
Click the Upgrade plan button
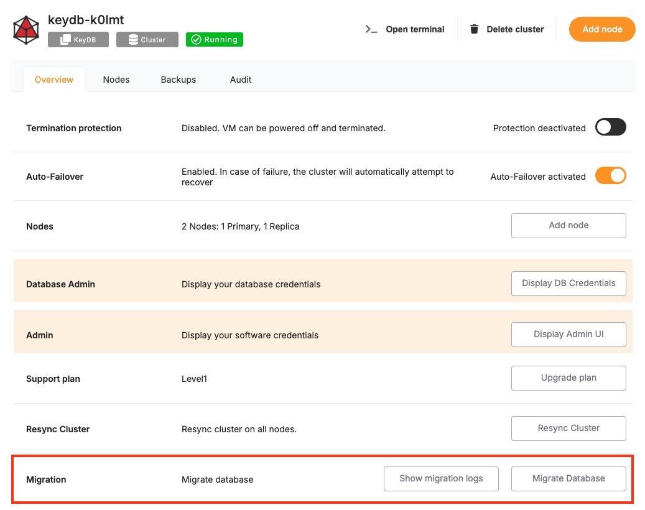click(568, 378)
